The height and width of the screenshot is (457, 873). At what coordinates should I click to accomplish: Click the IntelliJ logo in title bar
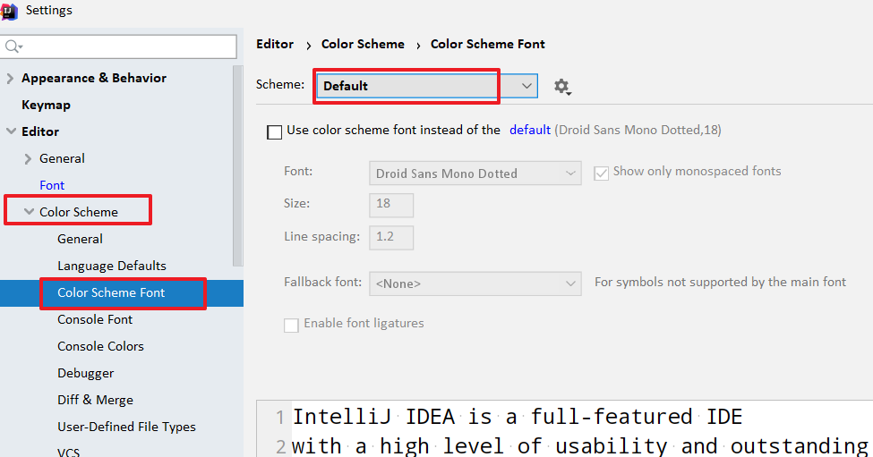(9, 11)
